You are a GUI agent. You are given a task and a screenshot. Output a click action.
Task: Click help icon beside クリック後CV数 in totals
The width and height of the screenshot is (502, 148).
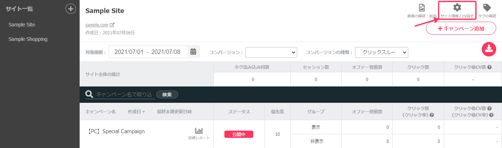[x=489, y=67]
